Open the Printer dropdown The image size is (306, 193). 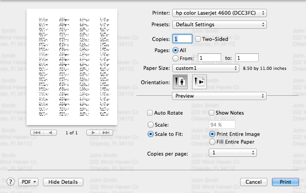click(x=220, y=13)
